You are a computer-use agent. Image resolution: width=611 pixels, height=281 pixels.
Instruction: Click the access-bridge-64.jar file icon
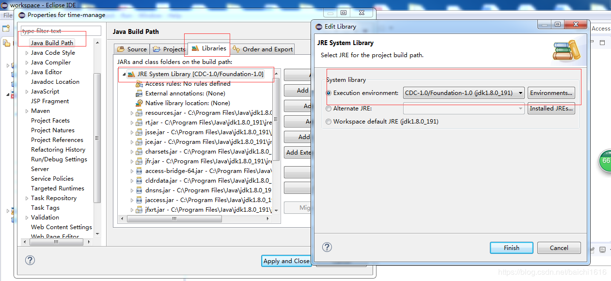click(x=140, y=171)
